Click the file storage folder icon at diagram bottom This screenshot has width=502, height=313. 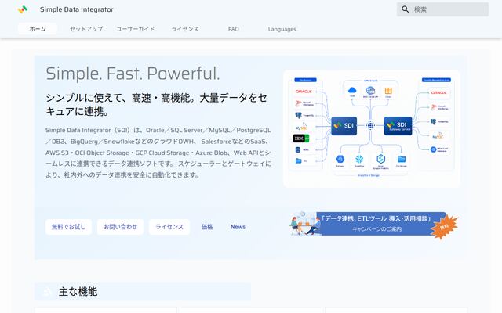pos(402,159)
